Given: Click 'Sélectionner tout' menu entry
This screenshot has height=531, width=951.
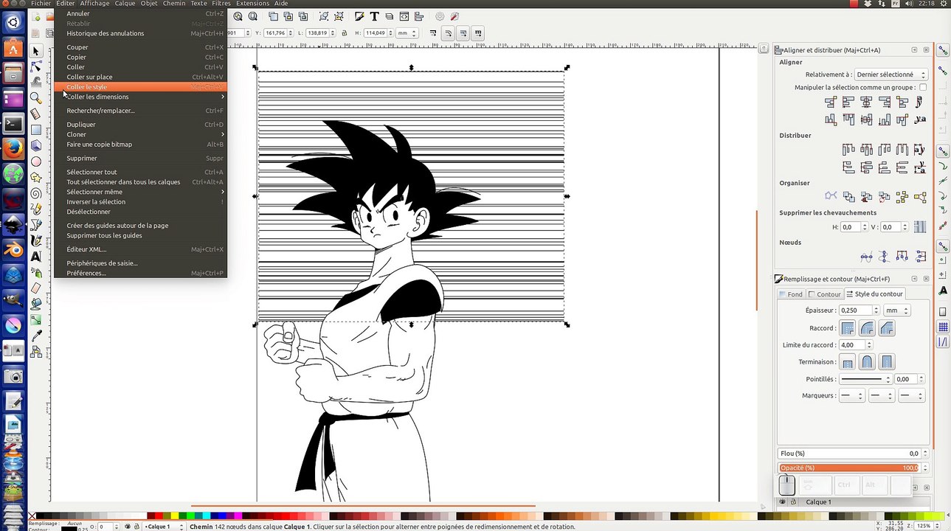Looking at the screenshot, I should 140,172.
